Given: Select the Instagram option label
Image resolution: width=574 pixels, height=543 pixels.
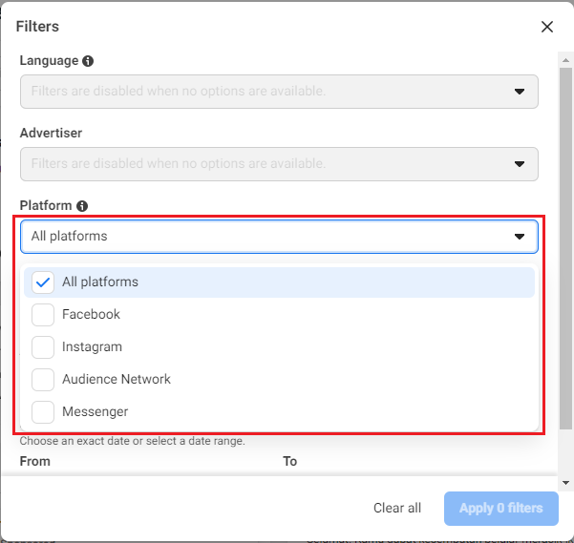Looking at the screenshot, I should pos(92,346).
